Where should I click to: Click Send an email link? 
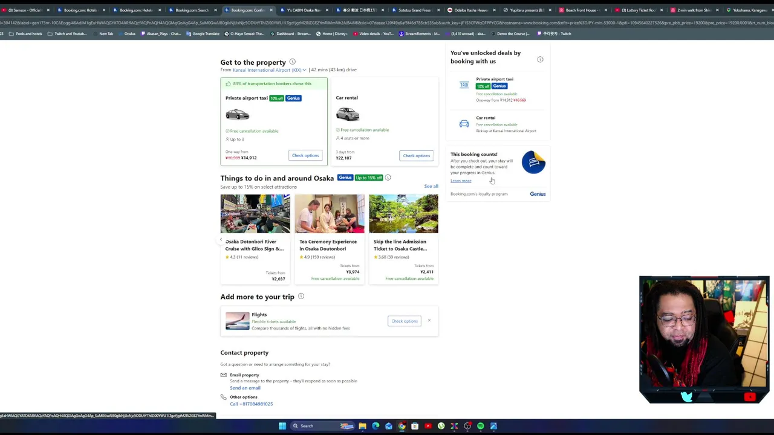pos(245,388)
